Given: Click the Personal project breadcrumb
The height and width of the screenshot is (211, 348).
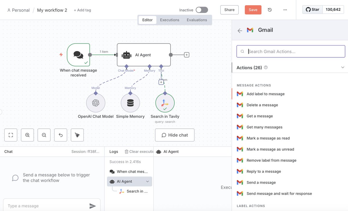Looking at the screenshot, I should (x=18, y=10).
